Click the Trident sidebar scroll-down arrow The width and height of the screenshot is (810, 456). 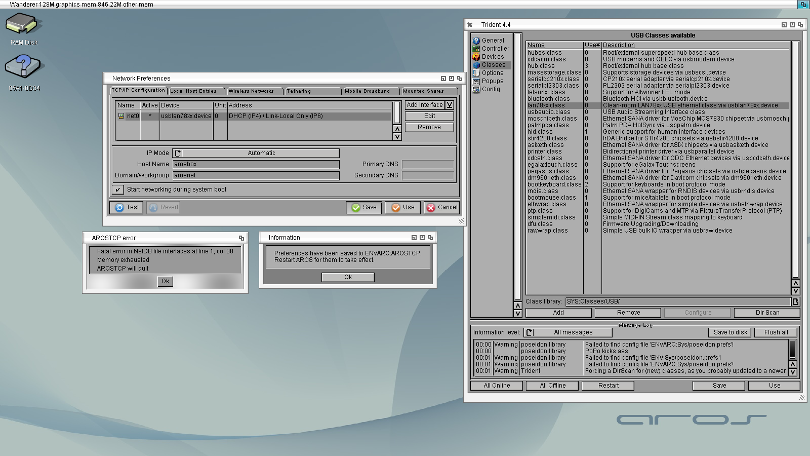517,313
